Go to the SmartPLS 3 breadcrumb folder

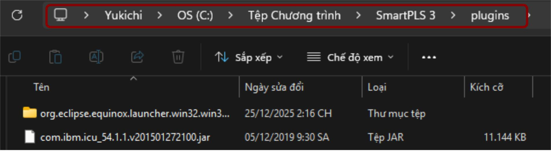click(x=406, y=15)
